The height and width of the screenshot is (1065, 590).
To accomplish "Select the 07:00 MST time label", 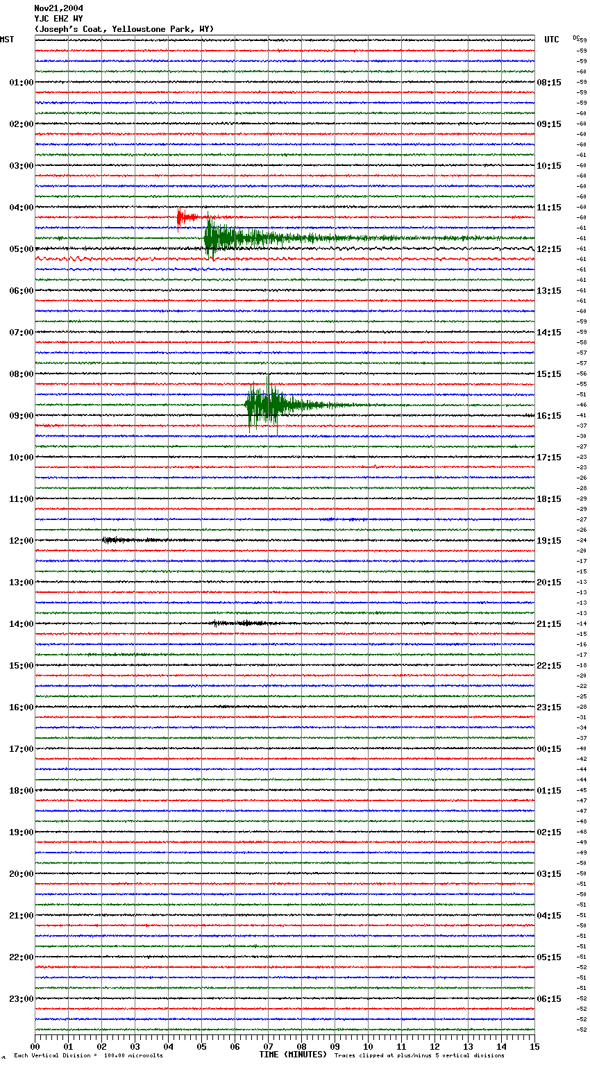I will point(22,333).
